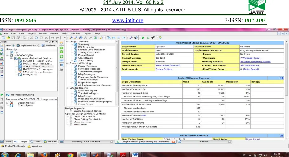Click the Zoom Out magnifier icon
The height and width of the screenshot is (157, 289).
coord(76,38)
